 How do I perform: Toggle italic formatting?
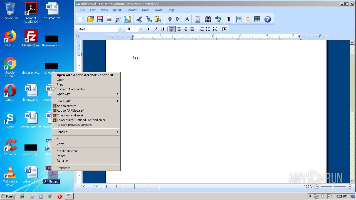pos(156,29)
